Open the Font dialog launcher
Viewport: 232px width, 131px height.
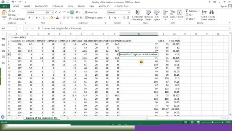(61, 23)
